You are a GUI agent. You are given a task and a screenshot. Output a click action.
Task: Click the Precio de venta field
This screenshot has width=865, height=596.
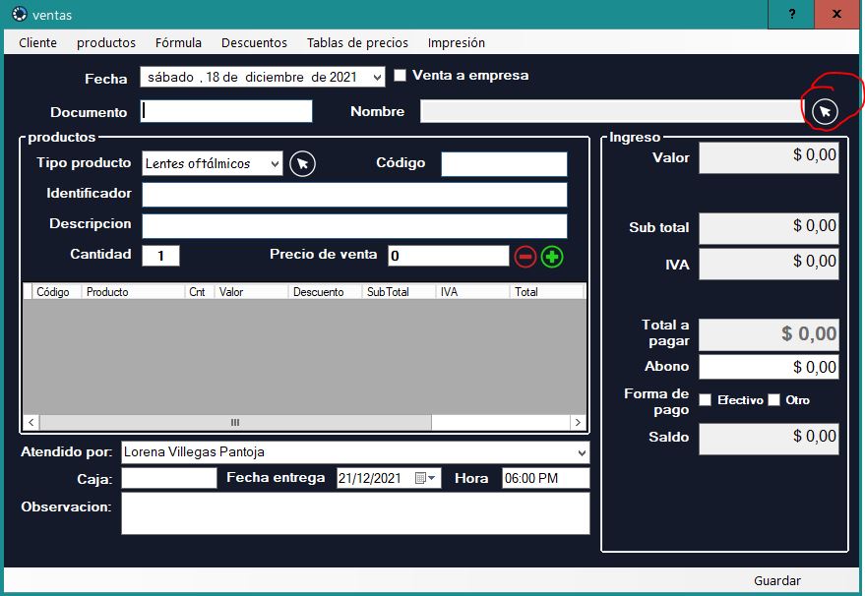(x=449, y=256)
